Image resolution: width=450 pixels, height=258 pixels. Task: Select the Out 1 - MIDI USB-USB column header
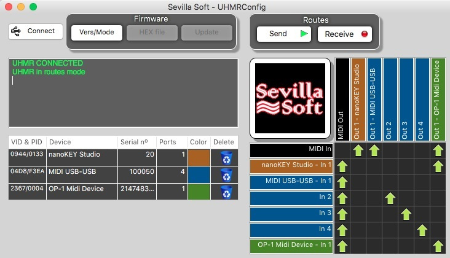374,100
